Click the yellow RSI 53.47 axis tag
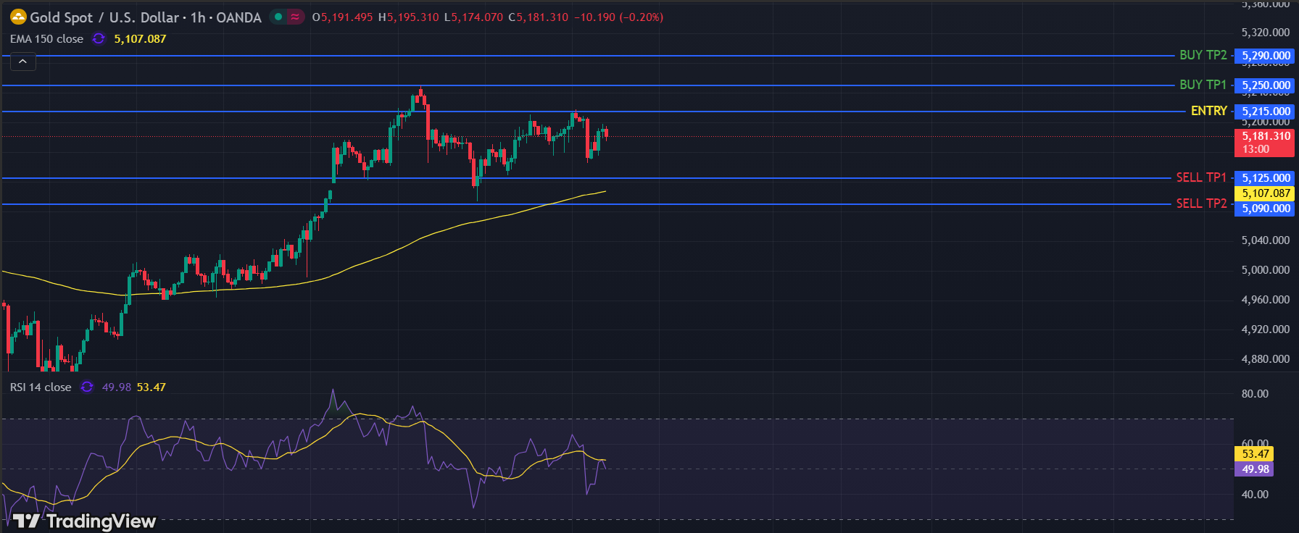This screenshot has width=1299, height=533. pyautogui.click(x=1256, y=454)
